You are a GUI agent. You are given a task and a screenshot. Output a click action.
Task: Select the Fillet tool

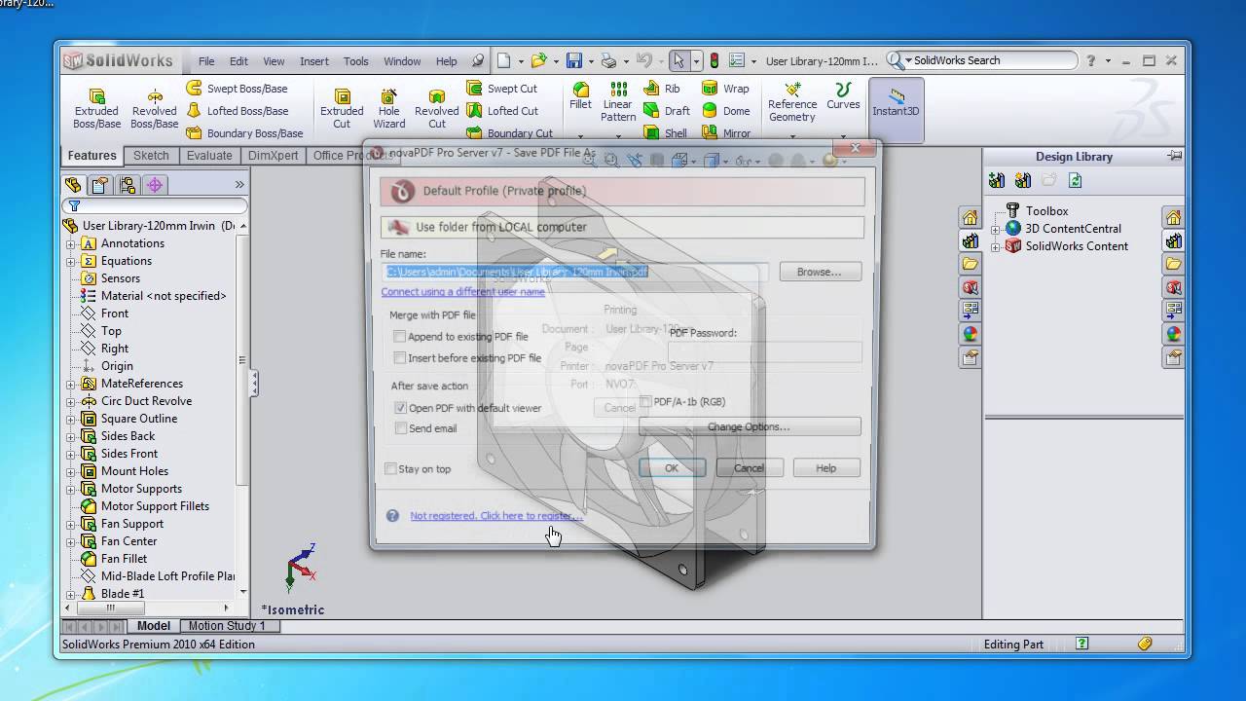(580, 95)
